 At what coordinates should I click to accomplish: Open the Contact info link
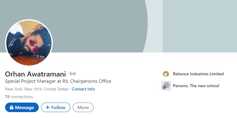point(83,89)
